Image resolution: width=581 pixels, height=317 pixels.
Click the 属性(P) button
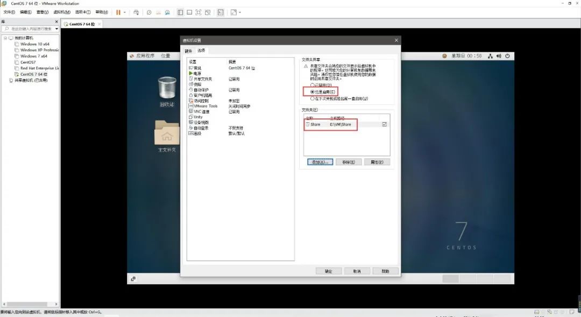[377, 162]
